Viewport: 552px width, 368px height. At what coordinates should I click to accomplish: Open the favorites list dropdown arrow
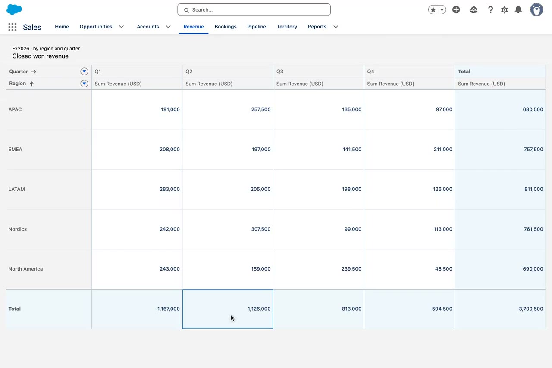click(x=442, y=9)
